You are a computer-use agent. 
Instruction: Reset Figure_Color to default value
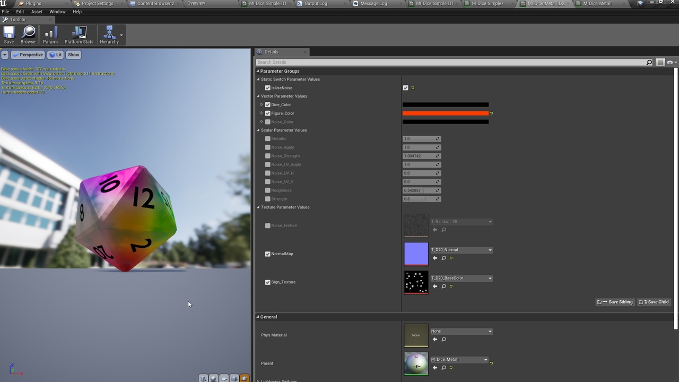[x=492, y=113]
